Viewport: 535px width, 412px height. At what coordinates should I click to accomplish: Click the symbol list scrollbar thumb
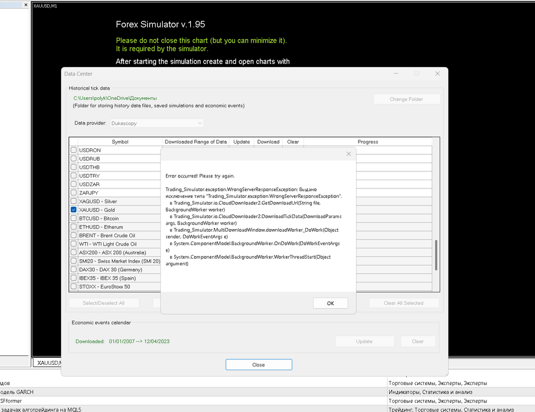(x=436, y=255)
